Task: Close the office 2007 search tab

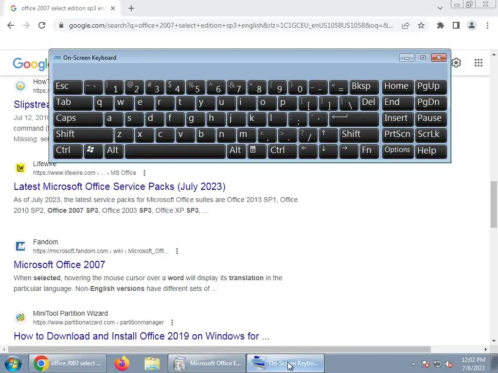Action: pos(113,8)
